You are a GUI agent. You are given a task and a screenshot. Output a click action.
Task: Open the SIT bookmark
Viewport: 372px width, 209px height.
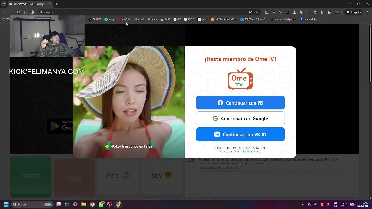click(177, 19)
